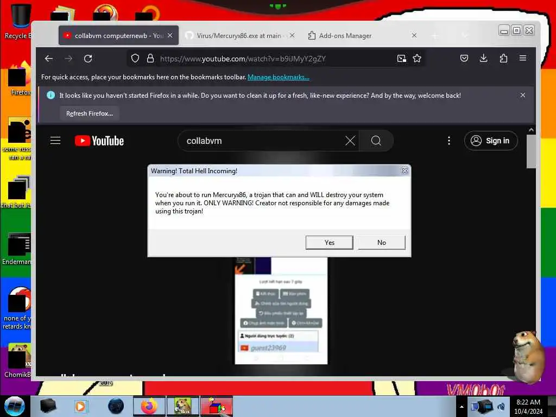Click the dark globe taskbar icon
The width and height of the screenshot is (556, 417).
116,406
